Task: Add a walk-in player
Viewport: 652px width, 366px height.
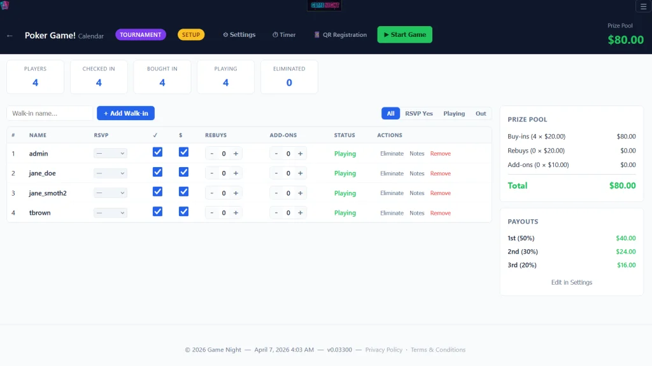Action: pyautogui.click(x=125, y=113)
